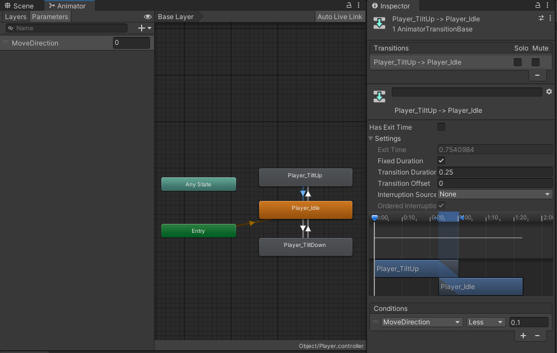
Task: Select the Parameters tab
Action: [x=49, y=17]
